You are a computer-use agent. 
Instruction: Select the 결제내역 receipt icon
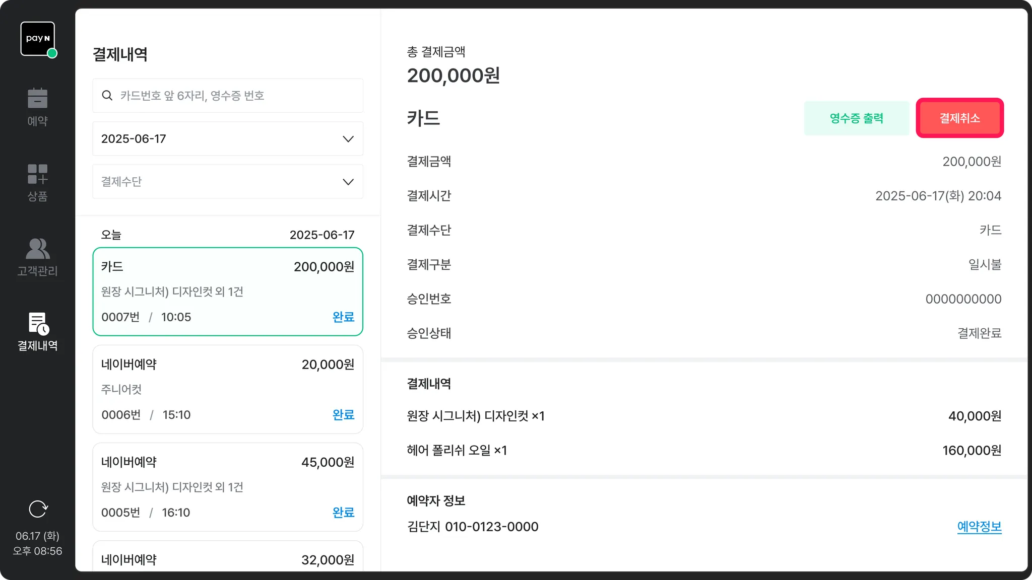click(38, 324)
